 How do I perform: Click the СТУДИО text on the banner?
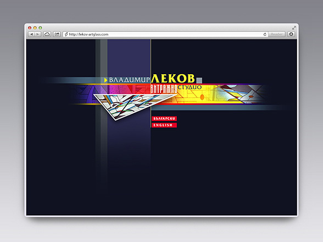coord(190,87)
